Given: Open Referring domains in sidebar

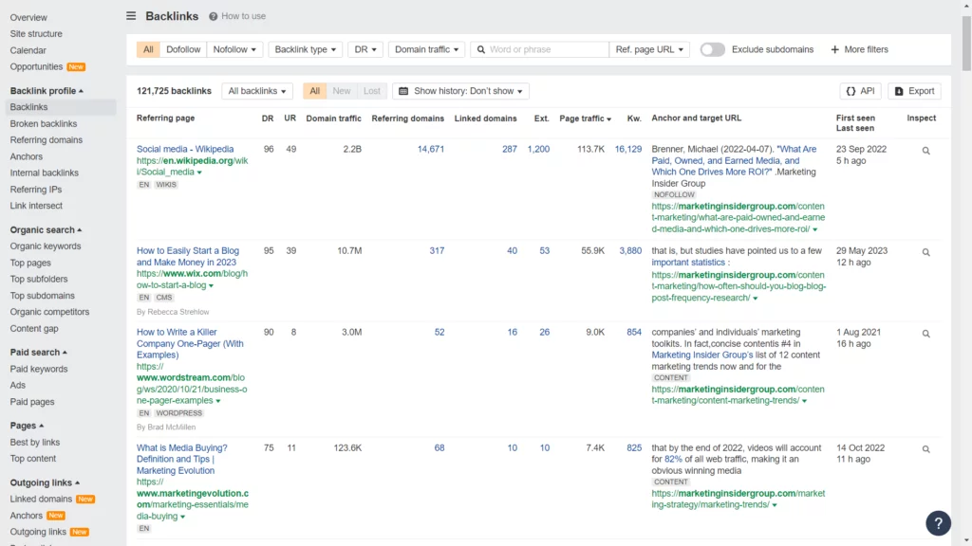Looking at the screenshot, I should pyautogui.click(x=46, y=140).
